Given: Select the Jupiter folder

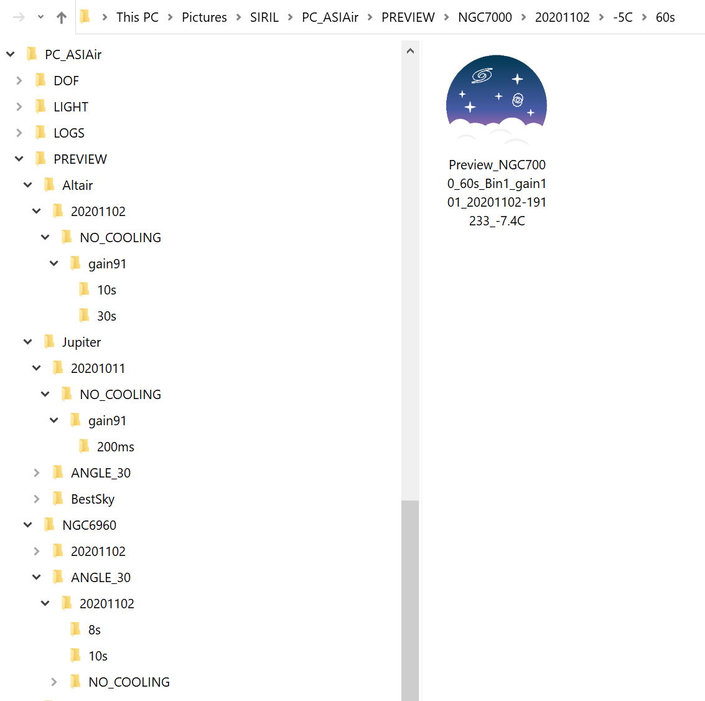Looking at the screenshot, I should pos(82,342).
